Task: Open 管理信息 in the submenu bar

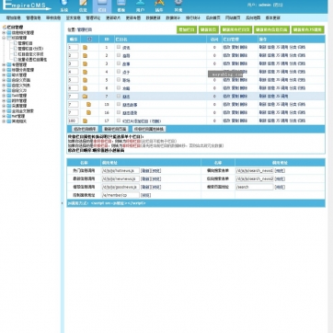Action: coord(33,17)
